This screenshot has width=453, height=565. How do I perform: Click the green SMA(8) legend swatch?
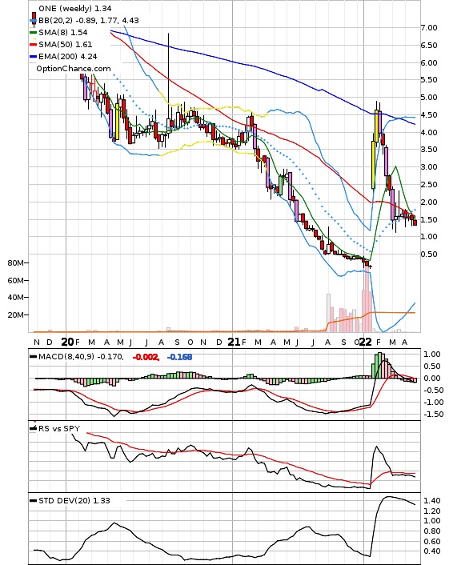tap(33, 33)
